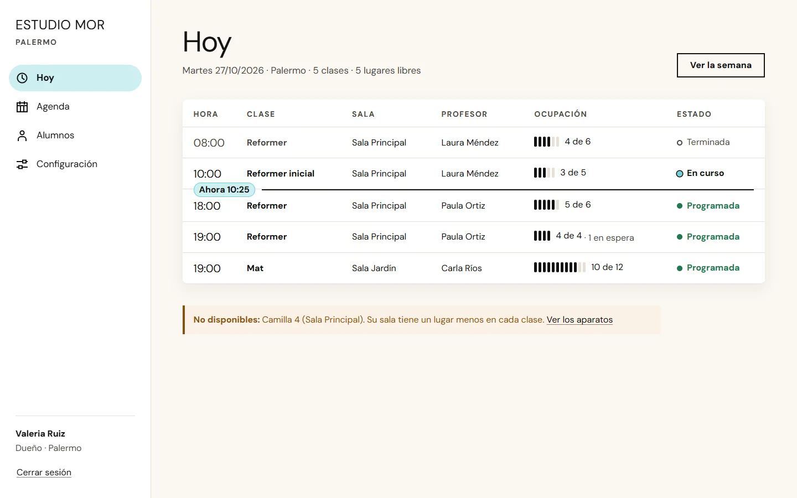Viewport: 797px width, 498px height.
Task: Click the occupancy bar for Reformer inicial
Action: tap(544, 173)
